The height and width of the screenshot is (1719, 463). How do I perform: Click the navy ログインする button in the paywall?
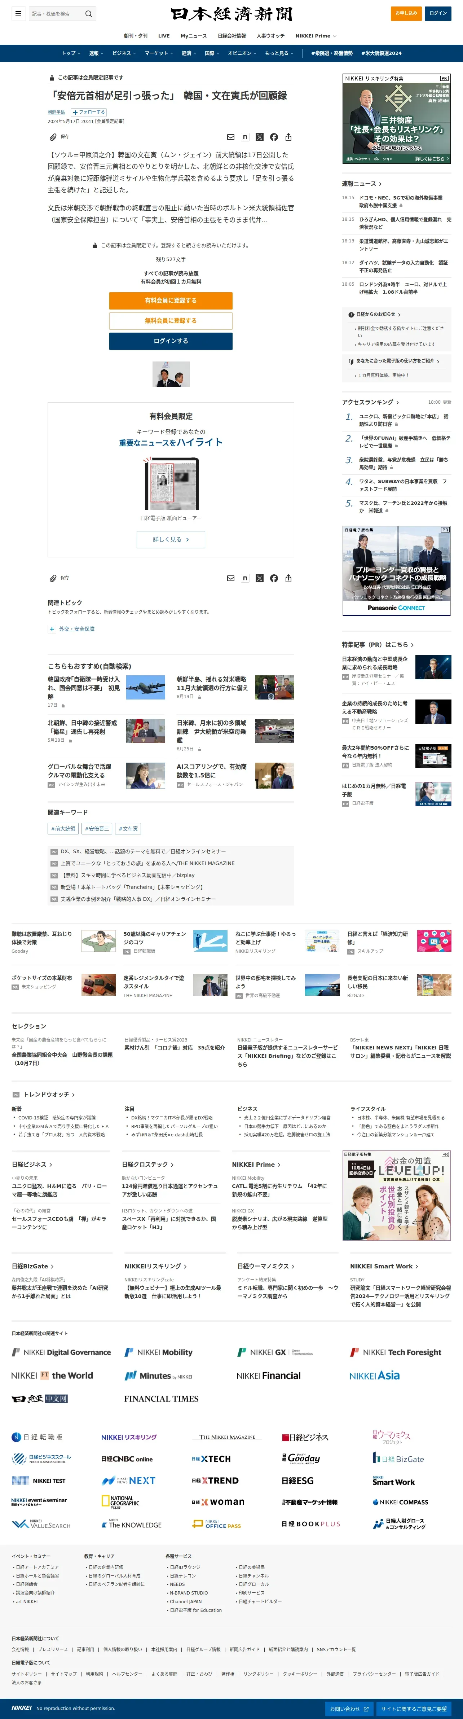tap(171, 341)
